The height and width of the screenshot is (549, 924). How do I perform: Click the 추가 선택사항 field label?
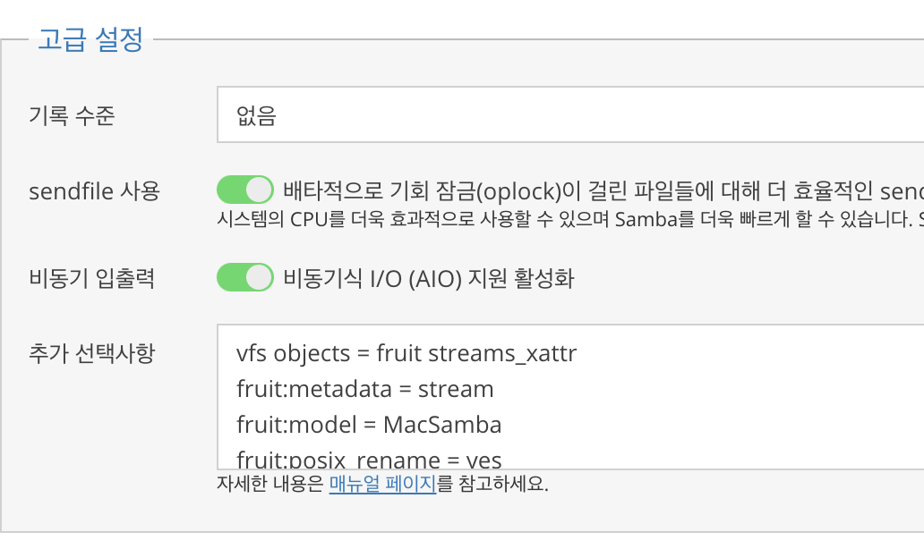pyautogui.click(x=92, y=353)
